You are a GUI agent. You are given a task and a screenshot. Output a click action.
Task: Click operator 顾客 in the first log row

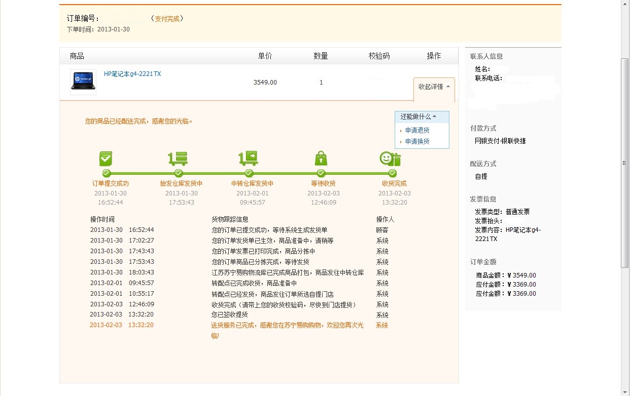382,230
